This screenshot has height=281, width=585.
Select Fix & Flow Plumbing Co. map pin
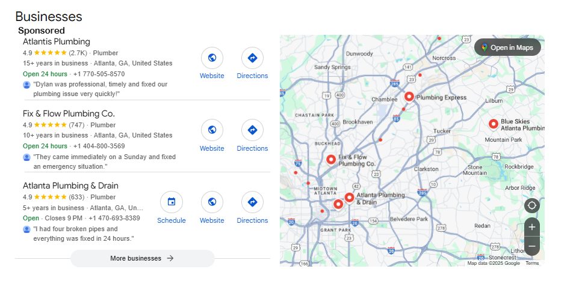(331, 160)
